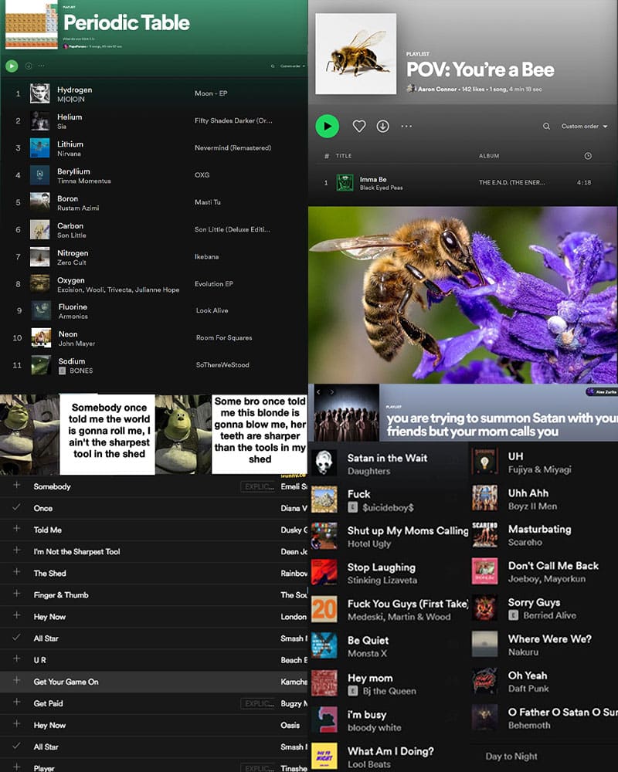This screenshot has width=618, height=772.
Task: Search within the Bee playlist
Action: (x=546, y=126)
